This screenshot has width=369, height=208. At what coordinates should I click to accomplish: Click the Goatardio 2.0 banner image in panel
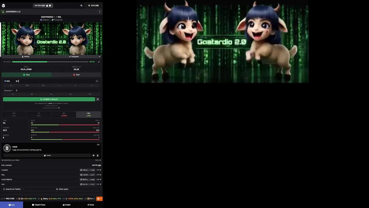[x=51, y=38]
